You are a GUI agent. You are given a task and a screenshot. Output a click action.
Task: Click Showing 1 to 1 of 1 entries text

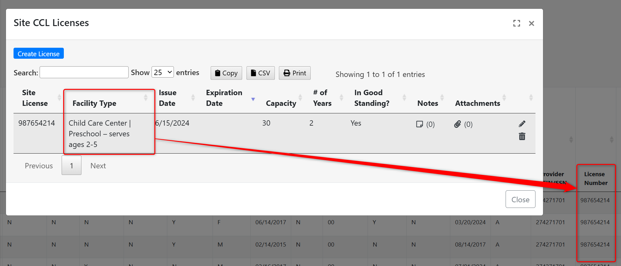380,74
